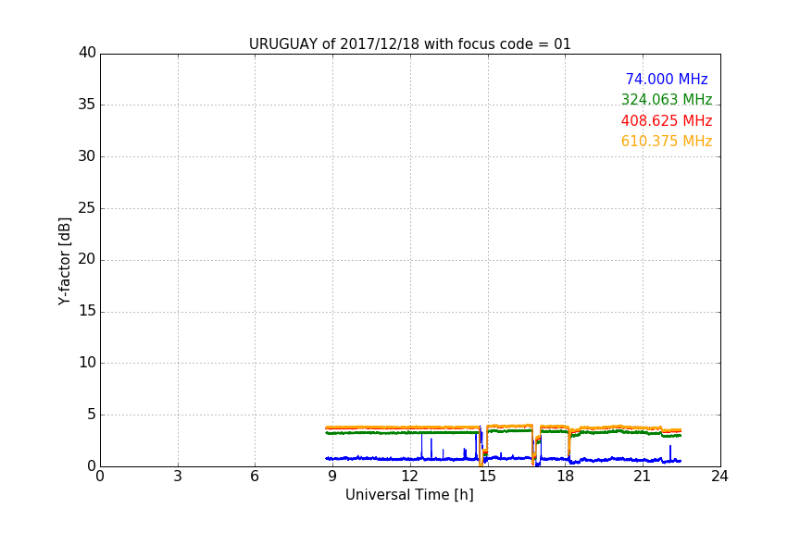Click the x-axis tick label '3'
Viewport: 800px width, 533px height.
pos(178,477)
